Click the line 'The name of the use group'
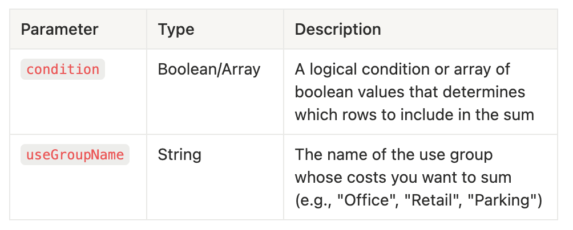This screenshot has height=230, width=573. (x=394, y=155)
